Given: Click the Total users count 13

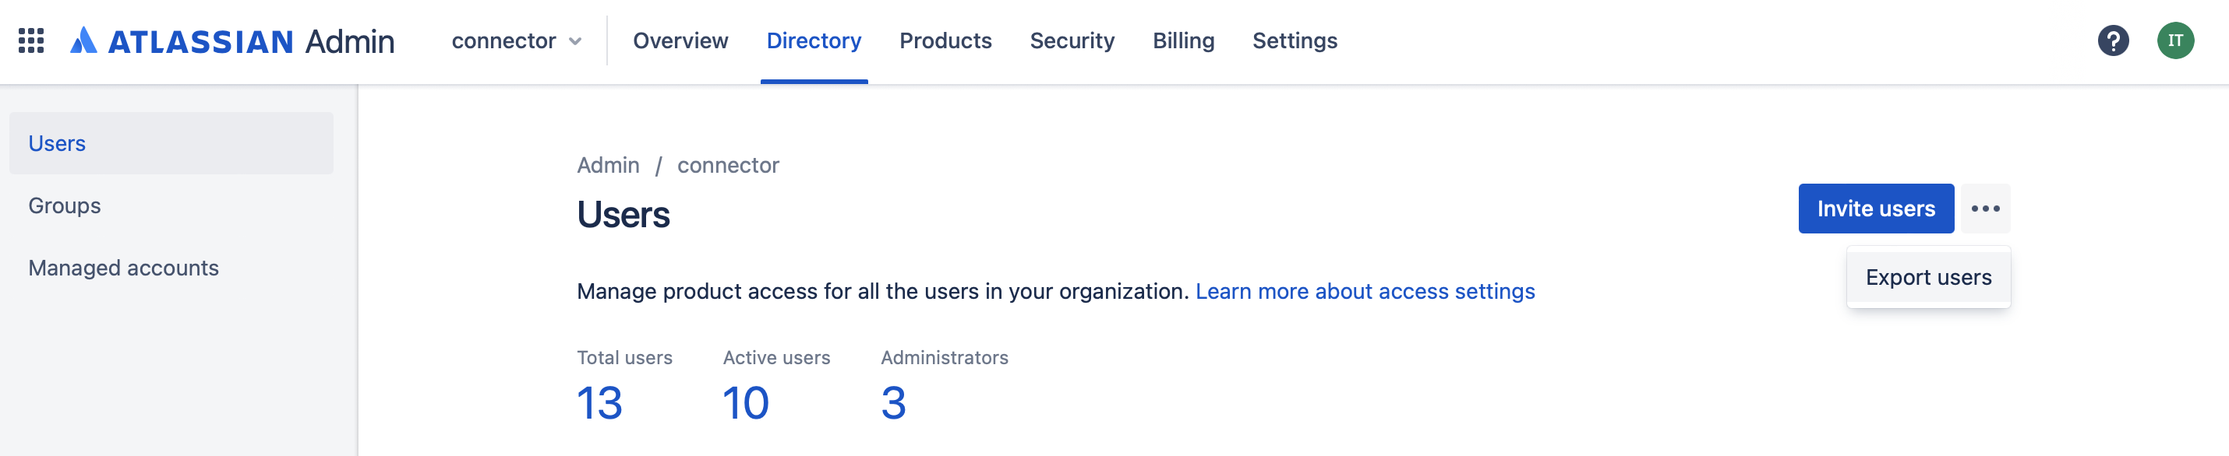Looking at the screenshot, I should coord(601,402).
